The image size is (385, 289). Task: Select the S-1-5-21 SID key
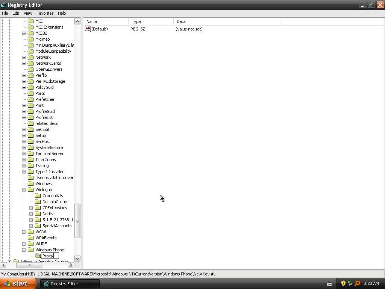58,220
